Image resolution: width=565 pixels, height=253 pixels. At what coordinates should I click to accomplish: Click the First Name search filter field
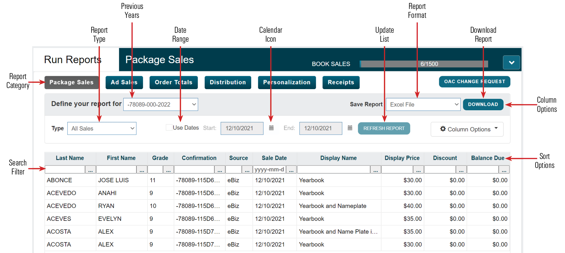coord(116,170)
